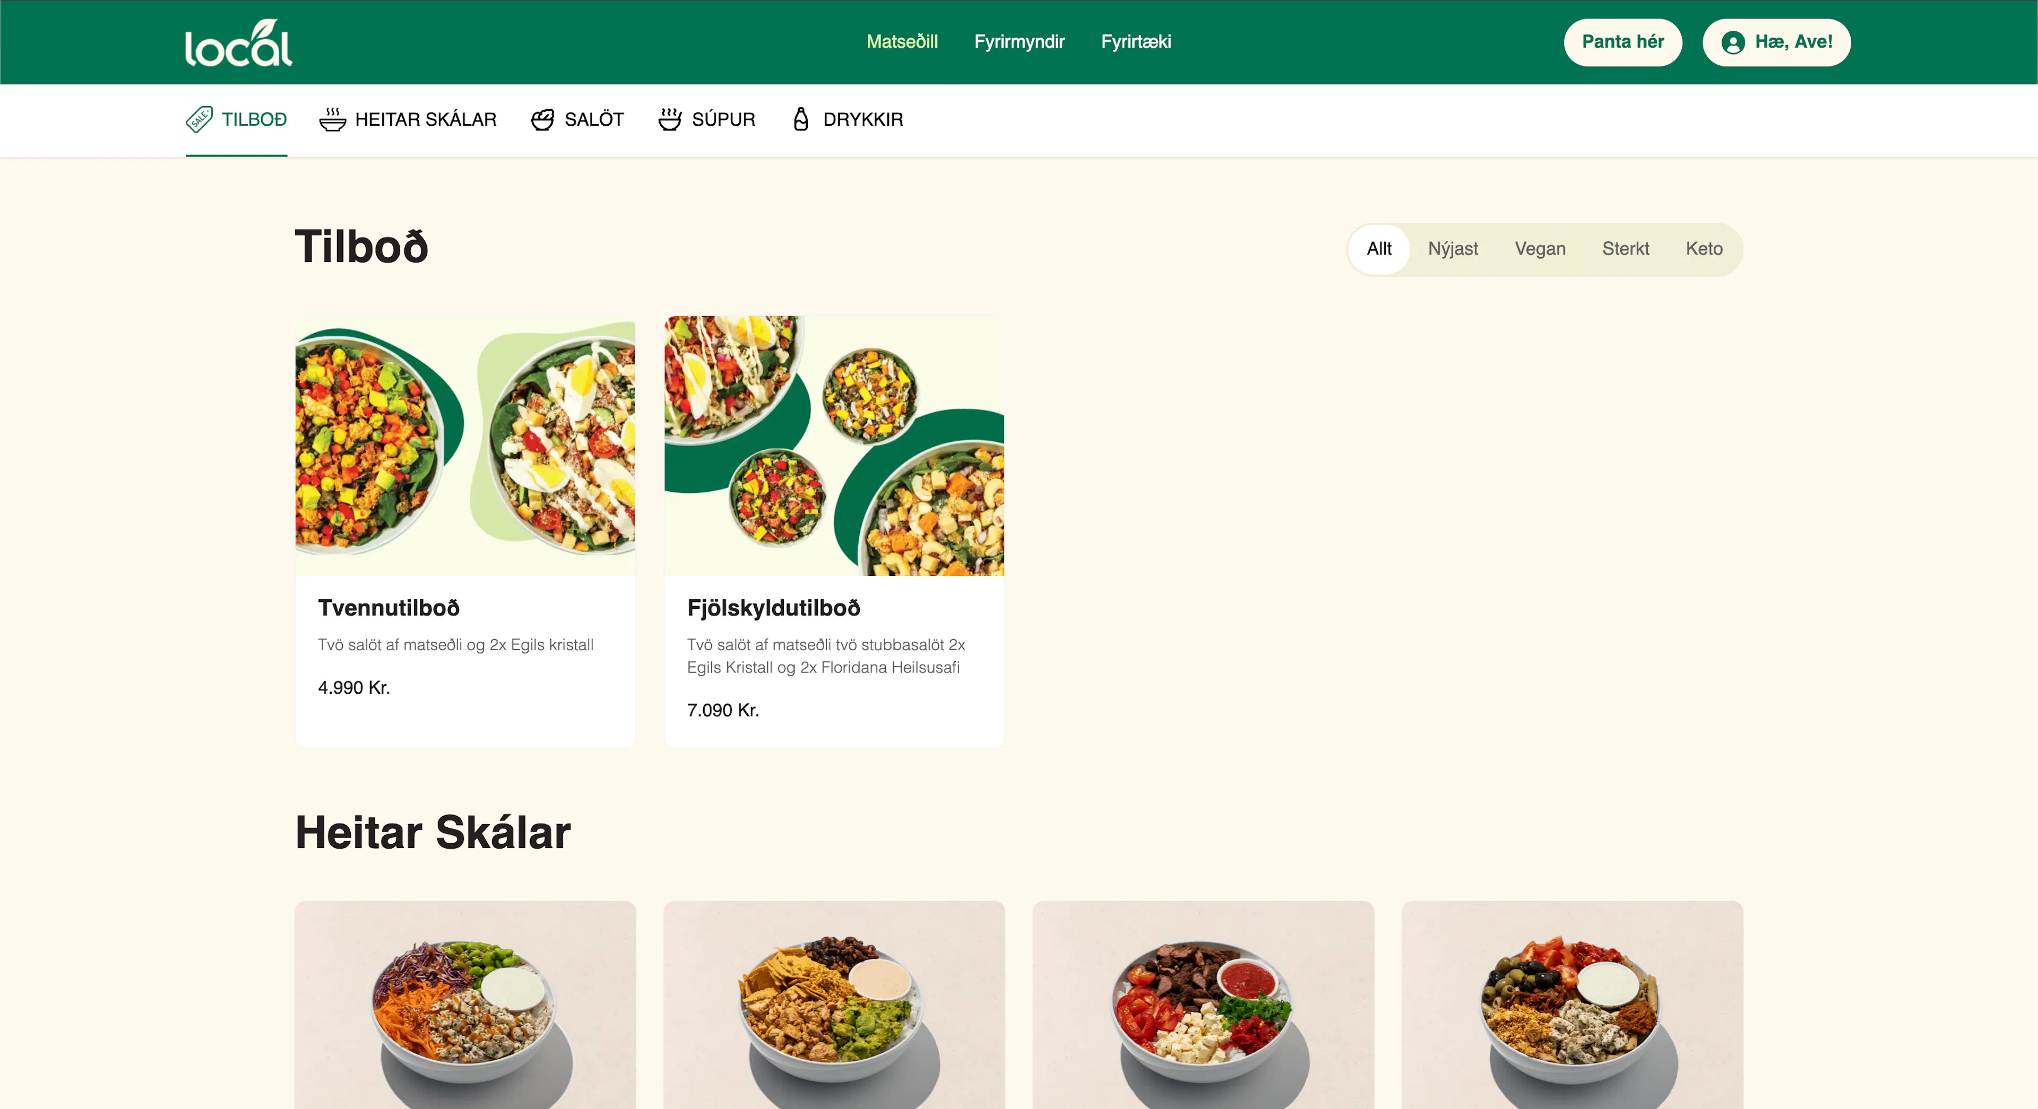Click the soup bowl icon for Súpur
This screenshot has width=2038, height=1109.
pos(670,119)
